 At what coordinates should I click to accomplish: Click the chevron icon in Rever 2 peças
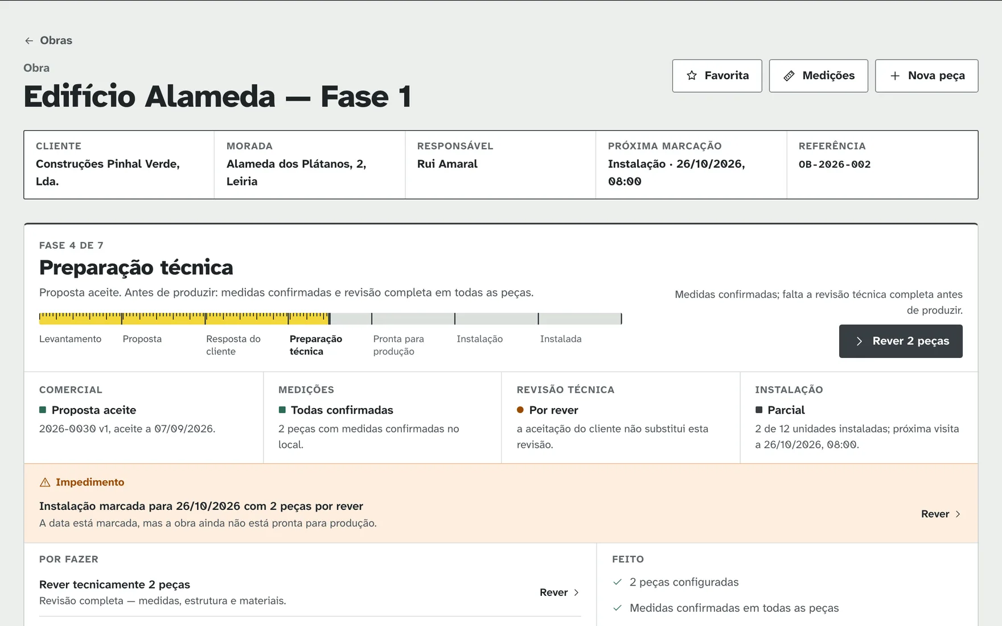point(859,341)
